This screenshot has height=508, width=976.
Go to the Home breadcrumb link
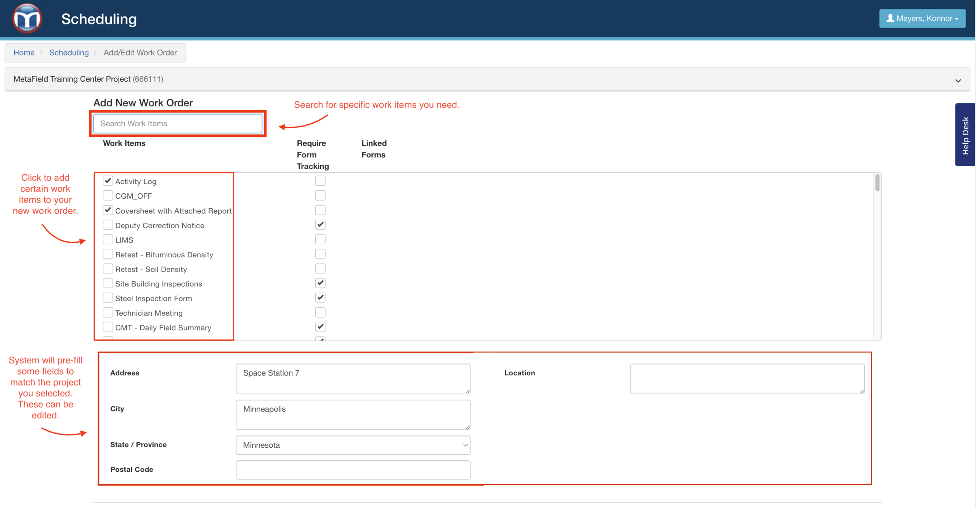pyautogui.click(x=24, y=53)
